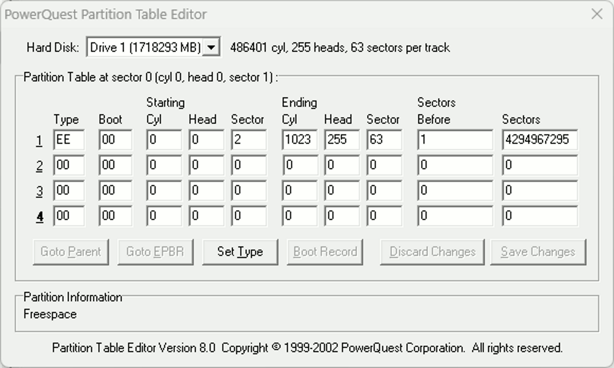Click Ending Cyl field showing 1023

click(x=300, y=140)
